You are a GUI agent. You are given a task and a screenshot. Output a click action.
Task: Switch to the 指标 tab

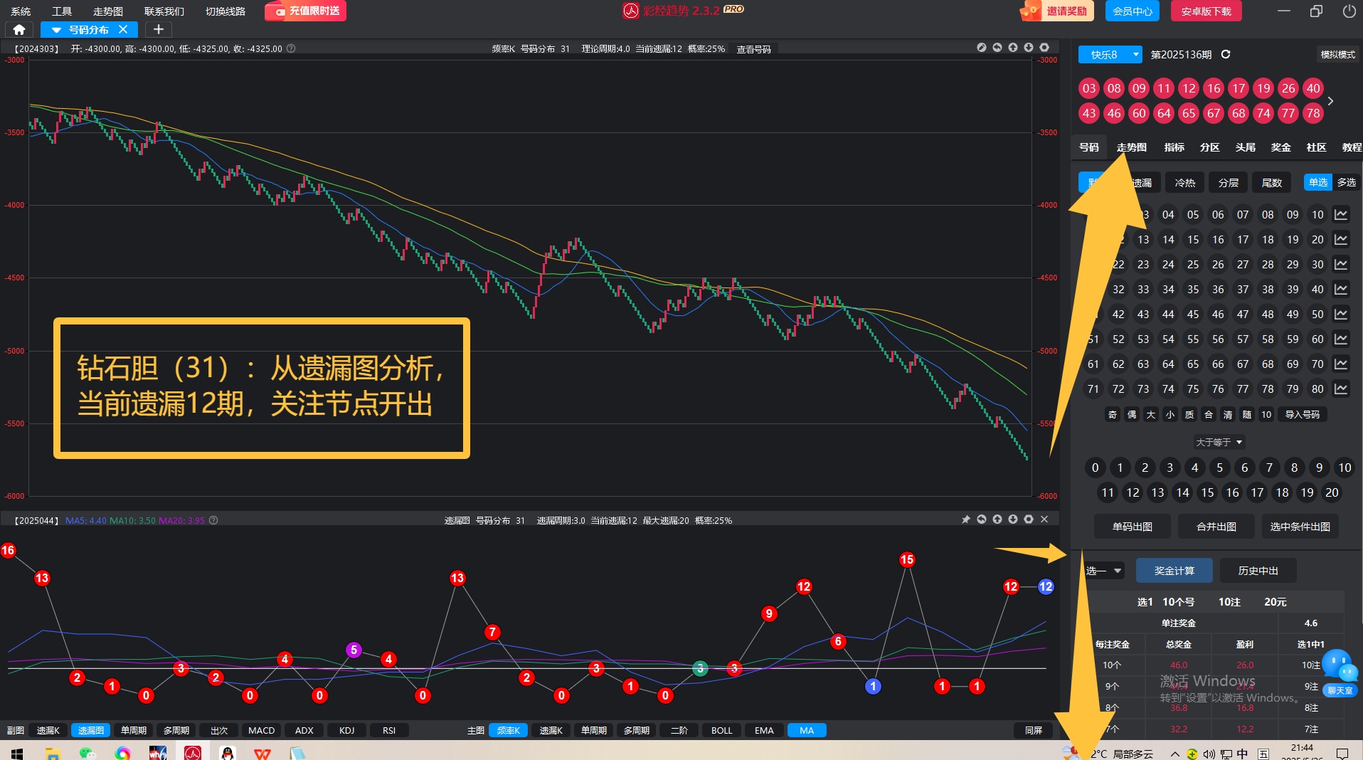[x=1174, y=147]
